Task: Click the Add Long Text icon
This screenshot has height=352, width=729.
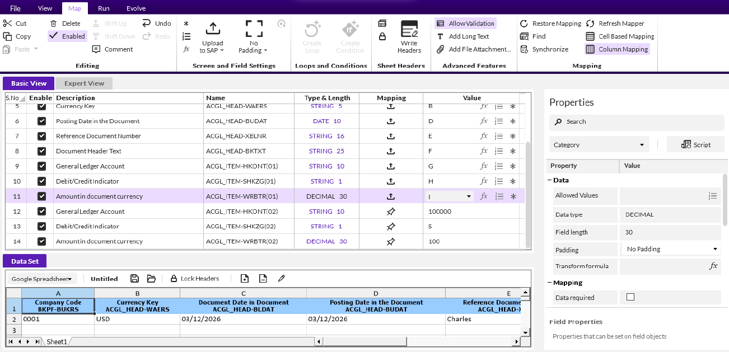Action: tap(441, 36)
